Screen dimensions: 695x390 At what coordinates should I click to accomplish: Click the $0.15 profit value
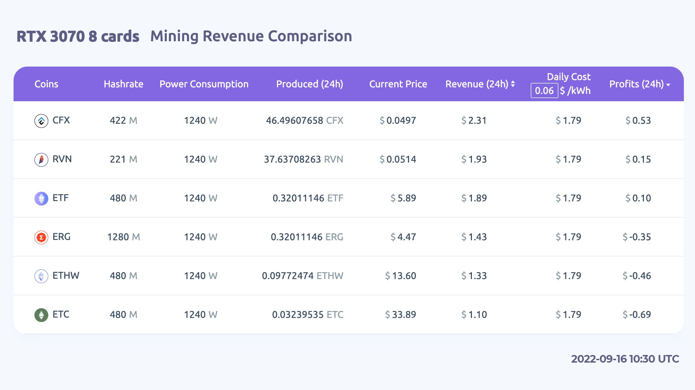pyautogui.click(x=638, y=159)
